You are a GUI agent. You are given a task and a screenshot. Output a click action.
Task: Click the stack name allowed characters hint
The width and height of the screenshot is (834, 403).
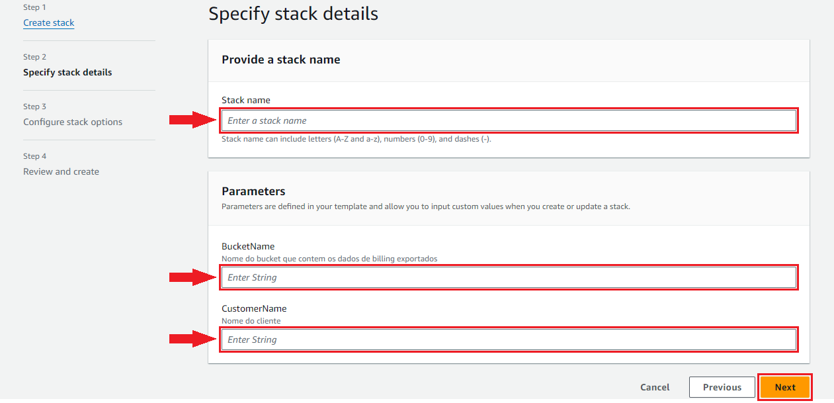356,139
